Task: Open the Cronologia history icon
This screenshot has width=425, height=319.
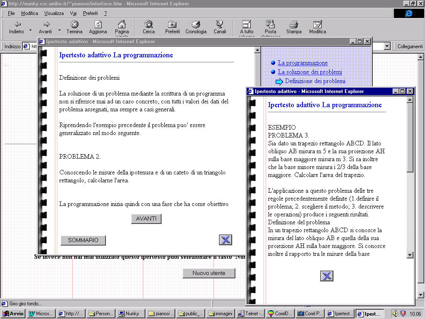Action: (x=196, y=25)
